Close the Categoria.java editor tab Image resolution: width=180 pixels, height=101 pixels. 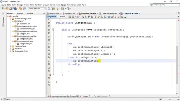[x=61, y=13]
